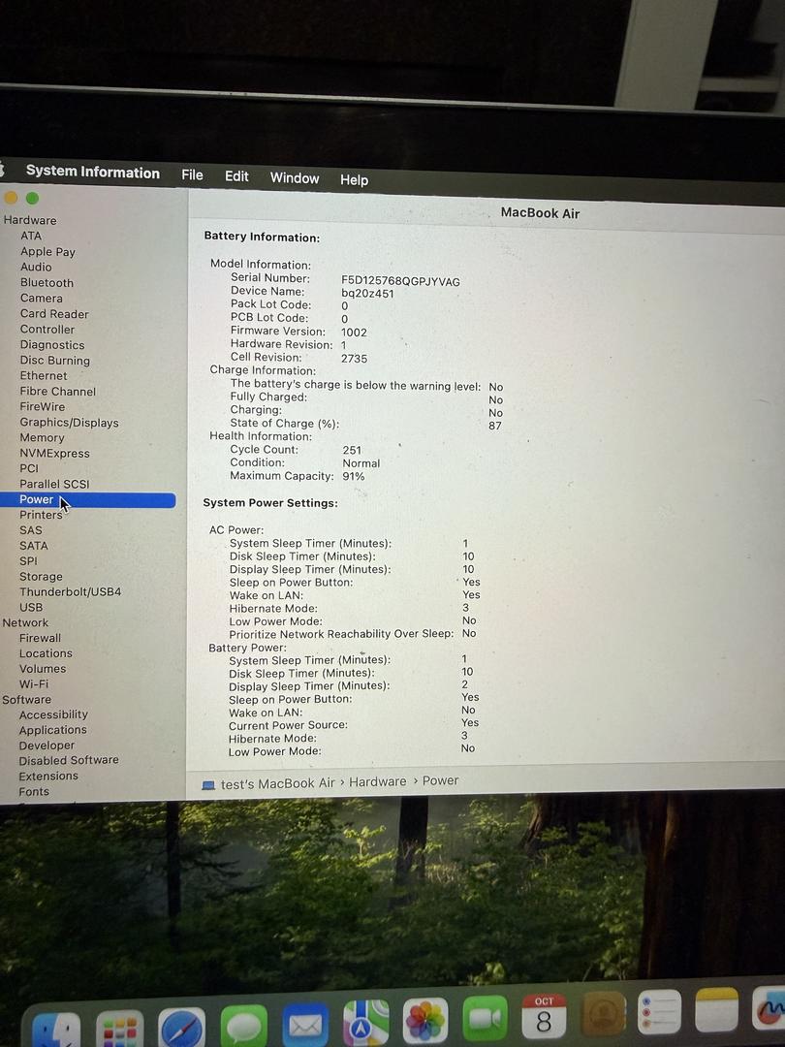Launch Safari from the dock
Image resolution: width=785 pixels, height=1047 pixels.
(x=181, y=1029)
